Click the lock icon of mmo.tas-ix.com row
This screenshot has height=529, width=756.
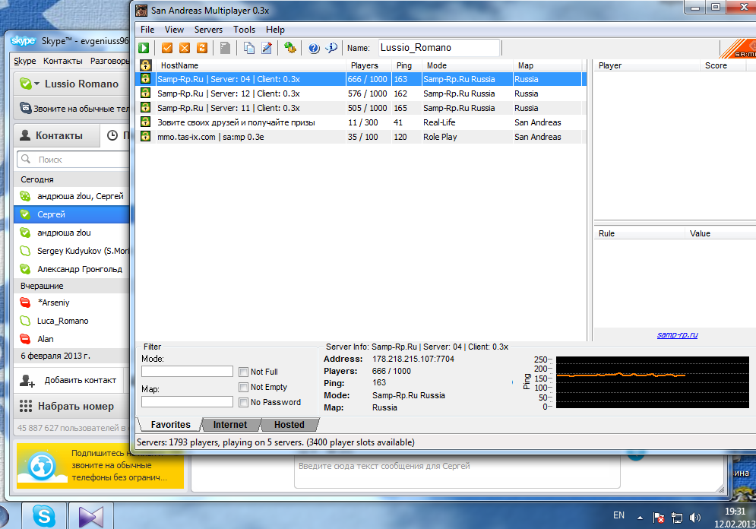pos(145,137)
